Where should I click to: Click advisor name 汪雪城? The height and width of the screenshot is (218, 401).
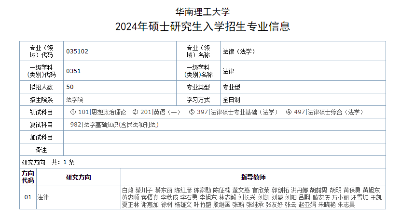pos(360,197)
